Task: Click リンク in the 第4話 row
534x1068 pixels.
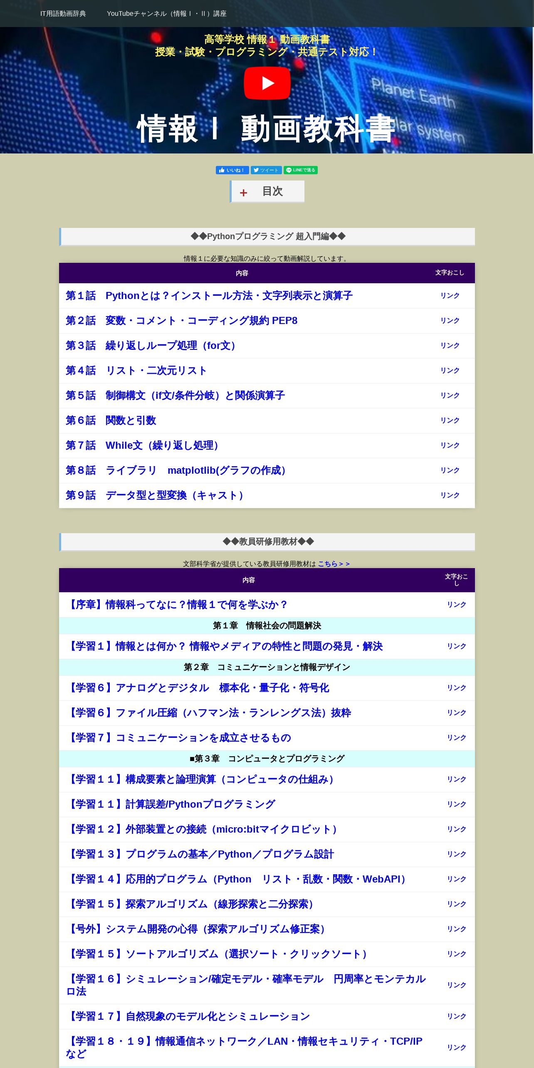Action: pos(450,371)
